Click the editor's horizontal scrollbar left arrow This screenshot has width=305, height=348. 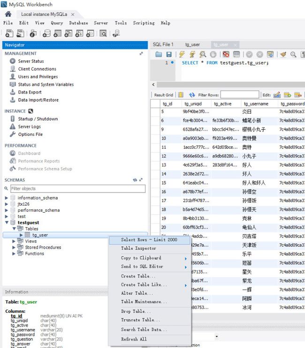153,85
